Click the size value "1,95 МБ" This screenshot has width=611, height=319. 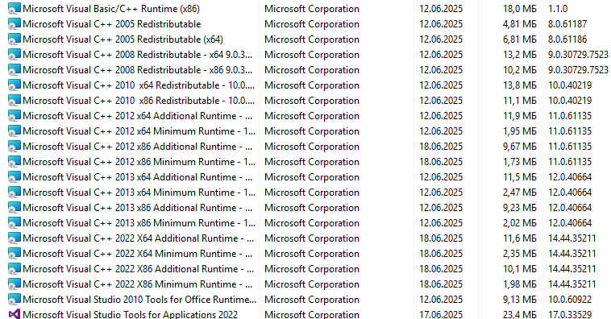tap(519, 131)
